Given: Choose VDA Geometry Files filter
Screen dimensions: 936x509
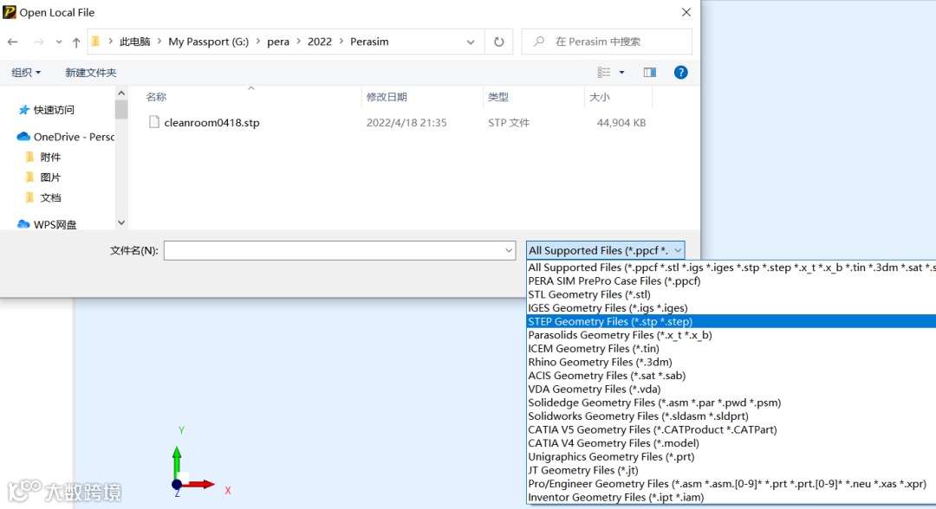Looking at the screenshot, I should coord(731,390).
